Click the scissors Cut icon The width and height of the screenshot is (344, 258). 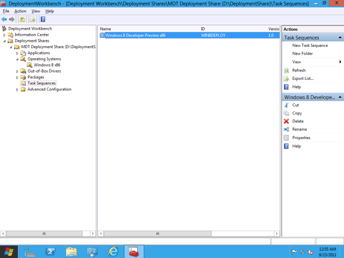[287, 105]
